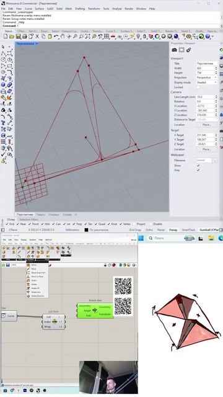The width and height of the screenshot is (223, 397).
Task: Open File Explorer from taskbar
Action: 211,238
